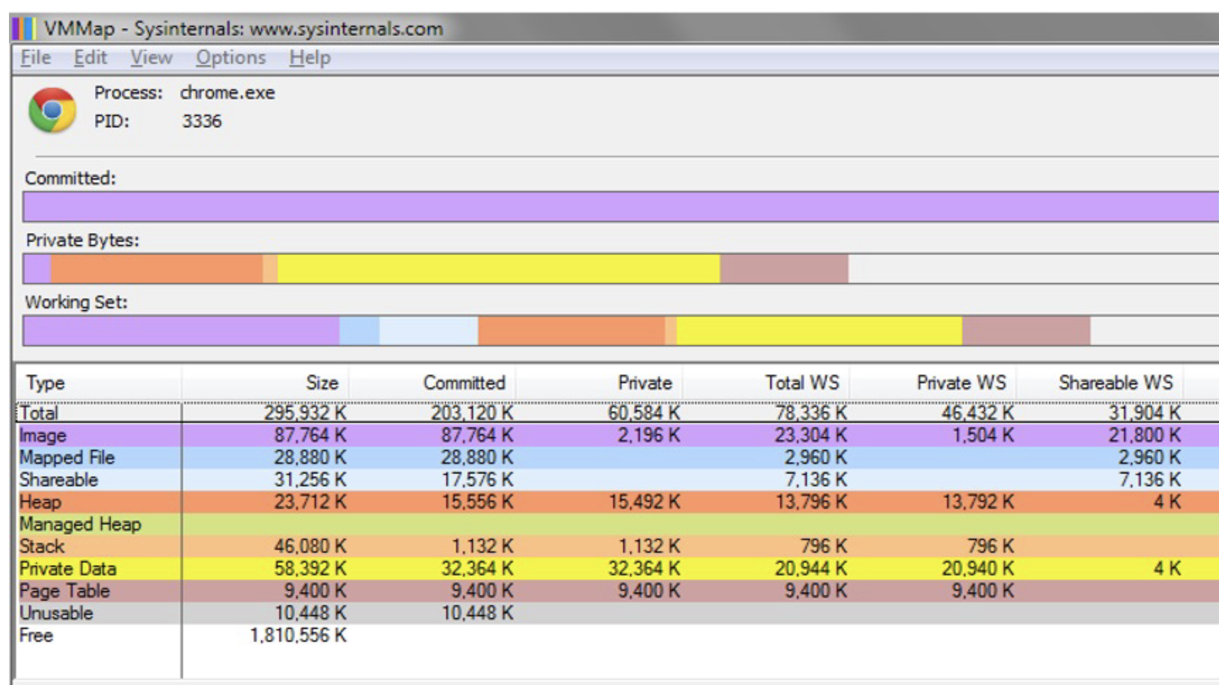
Task: Open the View menu
Action: [x=152, y=57]
